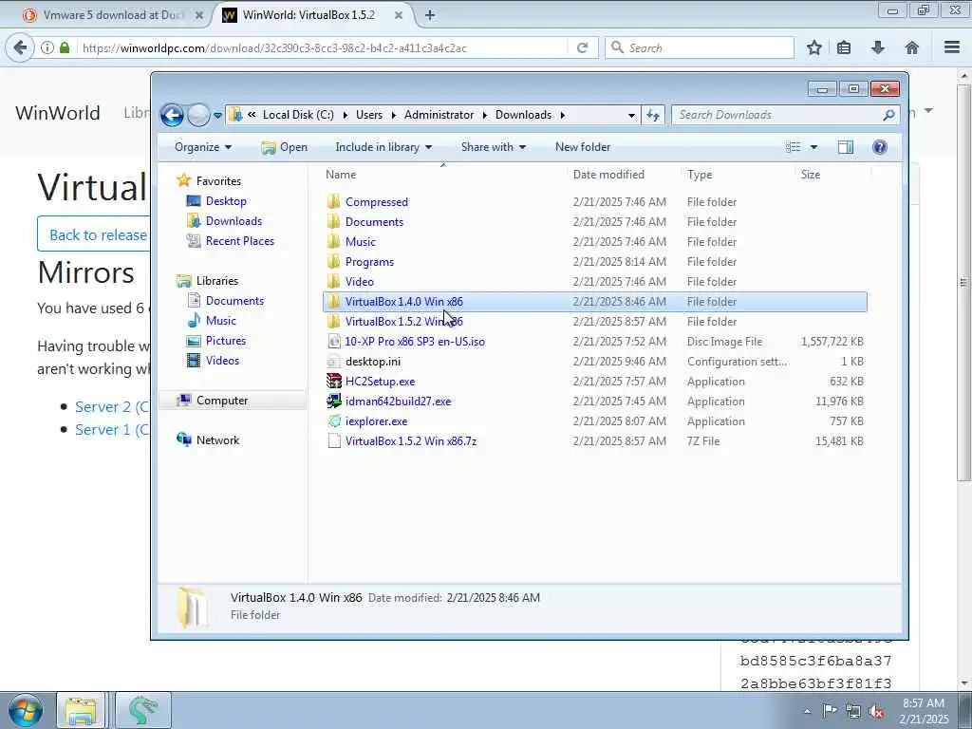Select the Compressed folder icon
This screenshot has height=729, width=972.
[x=333, y=201]
